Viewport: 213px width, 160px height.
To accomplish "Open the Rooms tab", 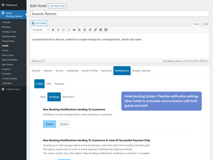I will click(59, 71).
